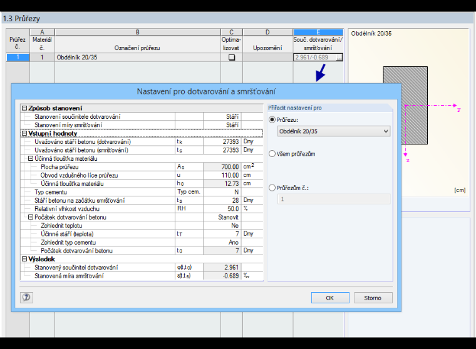Select the Relativní vlhkost vzduchu row
Image resolution: width=476 pixels, height=349 pixels.
click(142, 209)
